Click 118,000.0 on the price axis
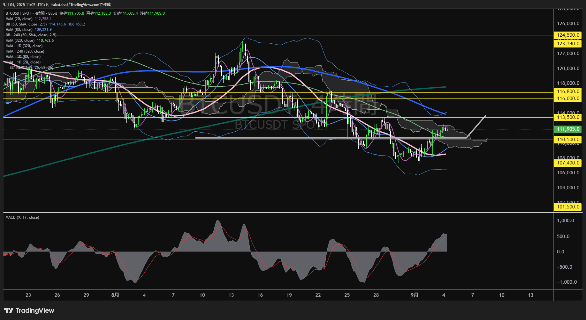The height and width of the screenshot is (320, 586). click(x=568, y=83)
